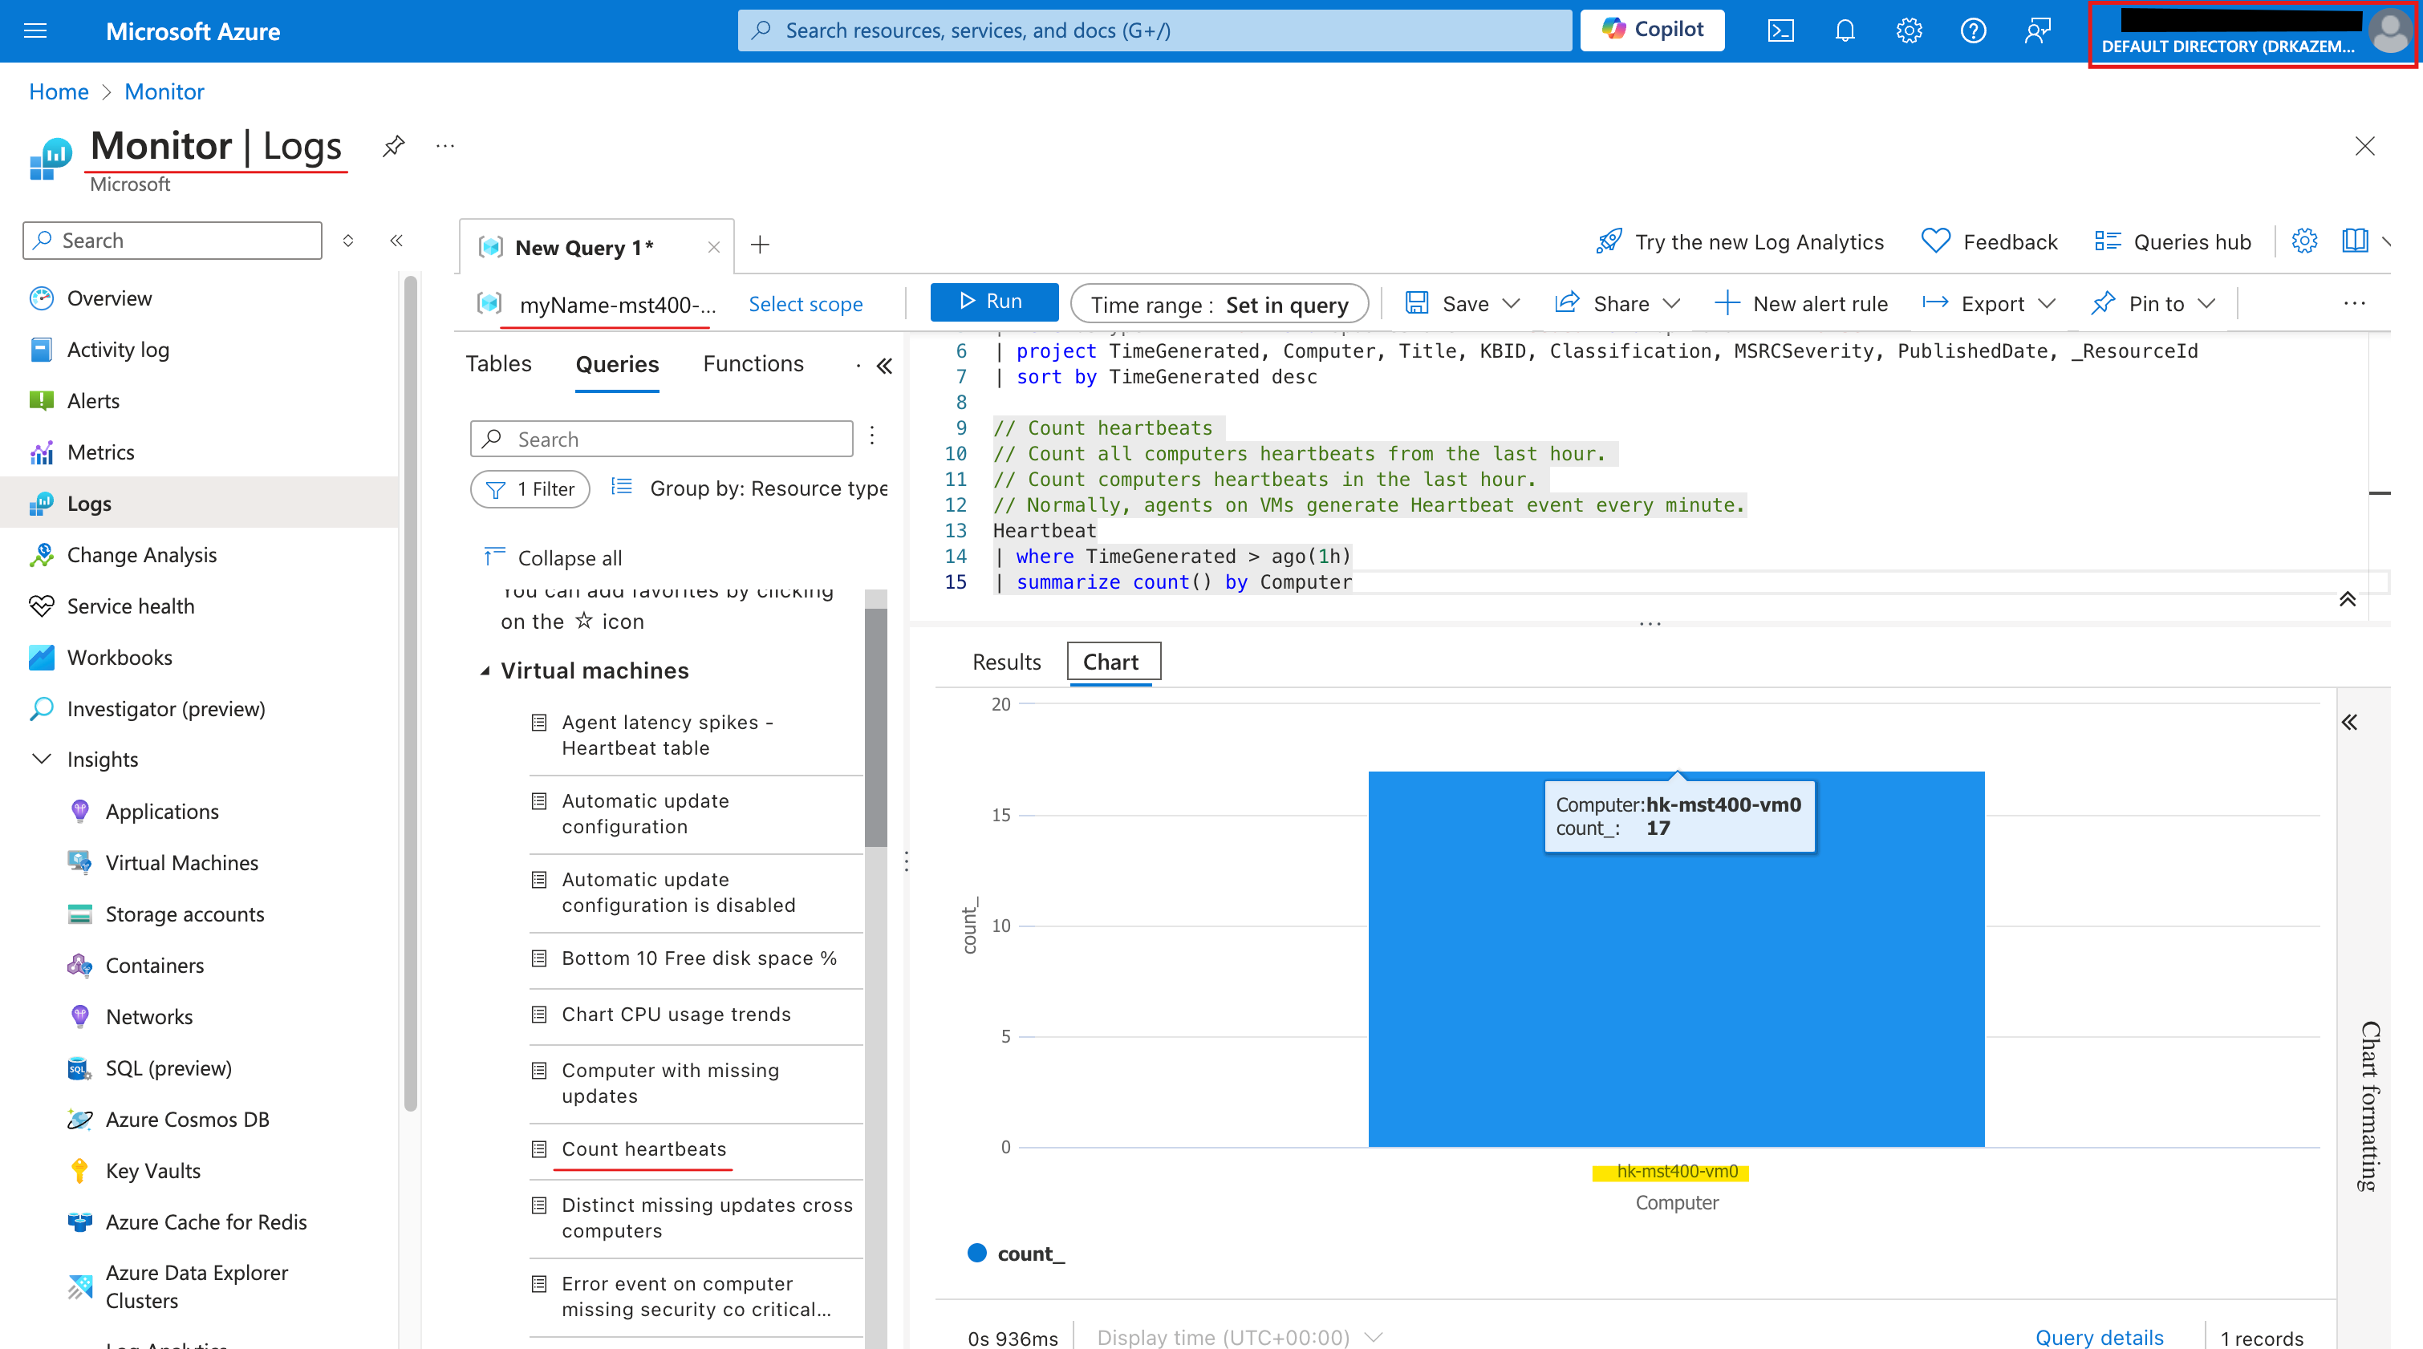Open the Azure portal hamburger menu
The height and width of the screenshot is (1349, 2423).
34,31
